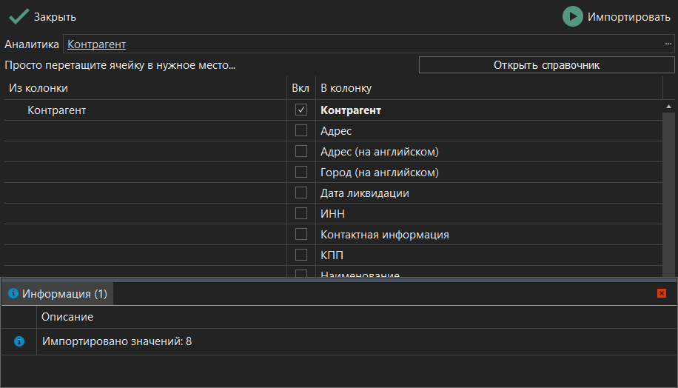This screenshot has width=678, height=388.
Task: Open the ellipsis picker in Аналитика field
Action: pyautogui.click(x=668, y=44)
